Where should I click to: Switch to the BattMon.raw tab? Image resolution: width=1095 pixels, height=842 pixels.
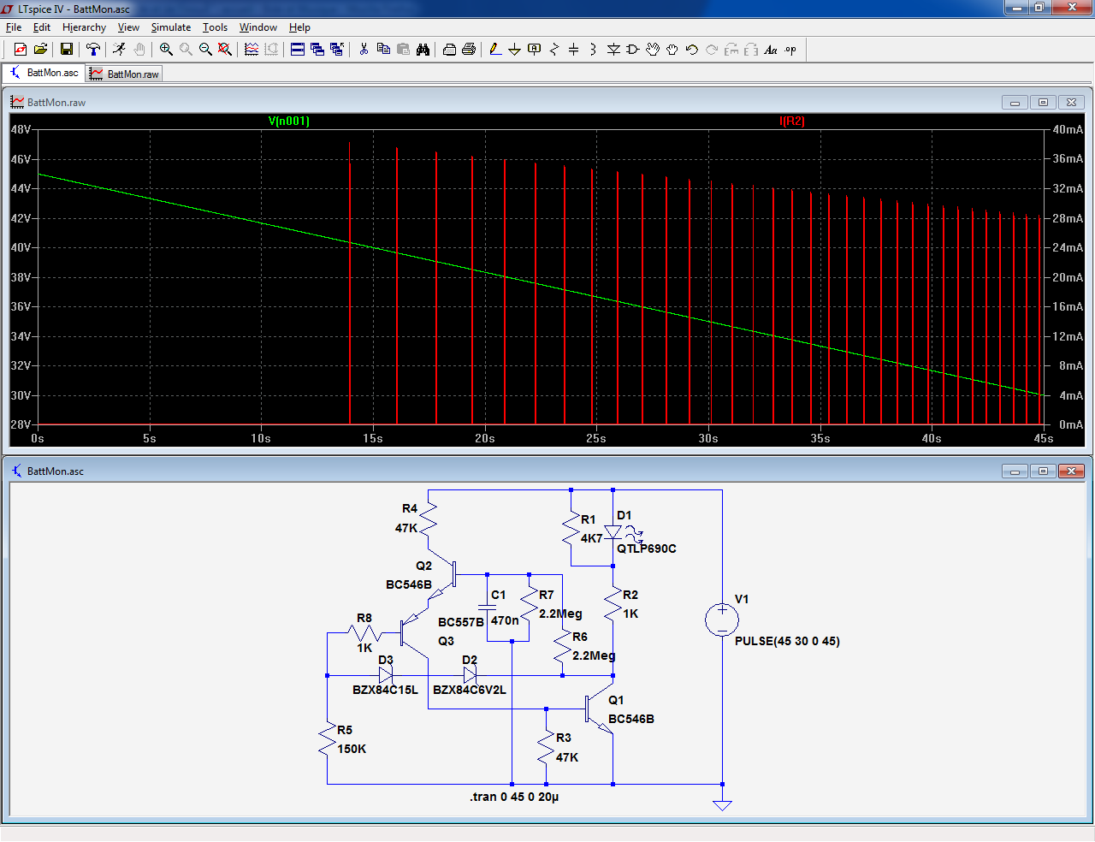click(x=125, y=74)
